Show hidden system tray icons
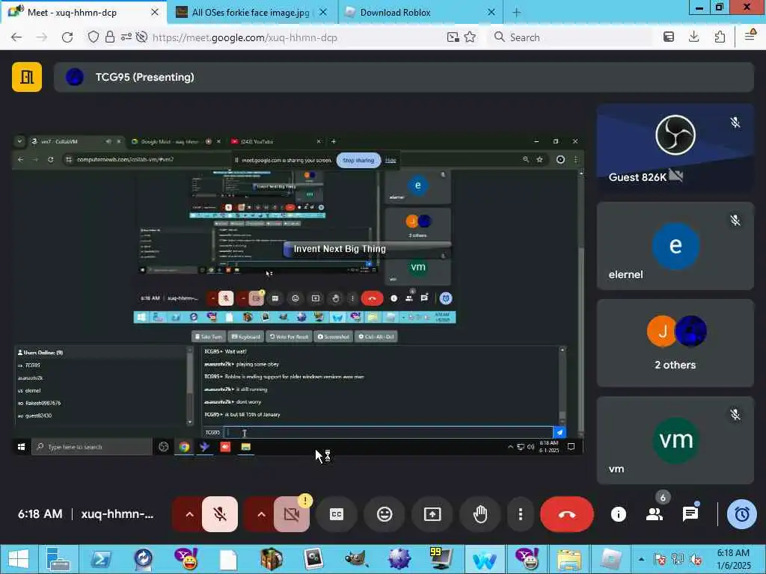Image resolution: width=766 pixels, height=574 pixels. tap(641, 559)
